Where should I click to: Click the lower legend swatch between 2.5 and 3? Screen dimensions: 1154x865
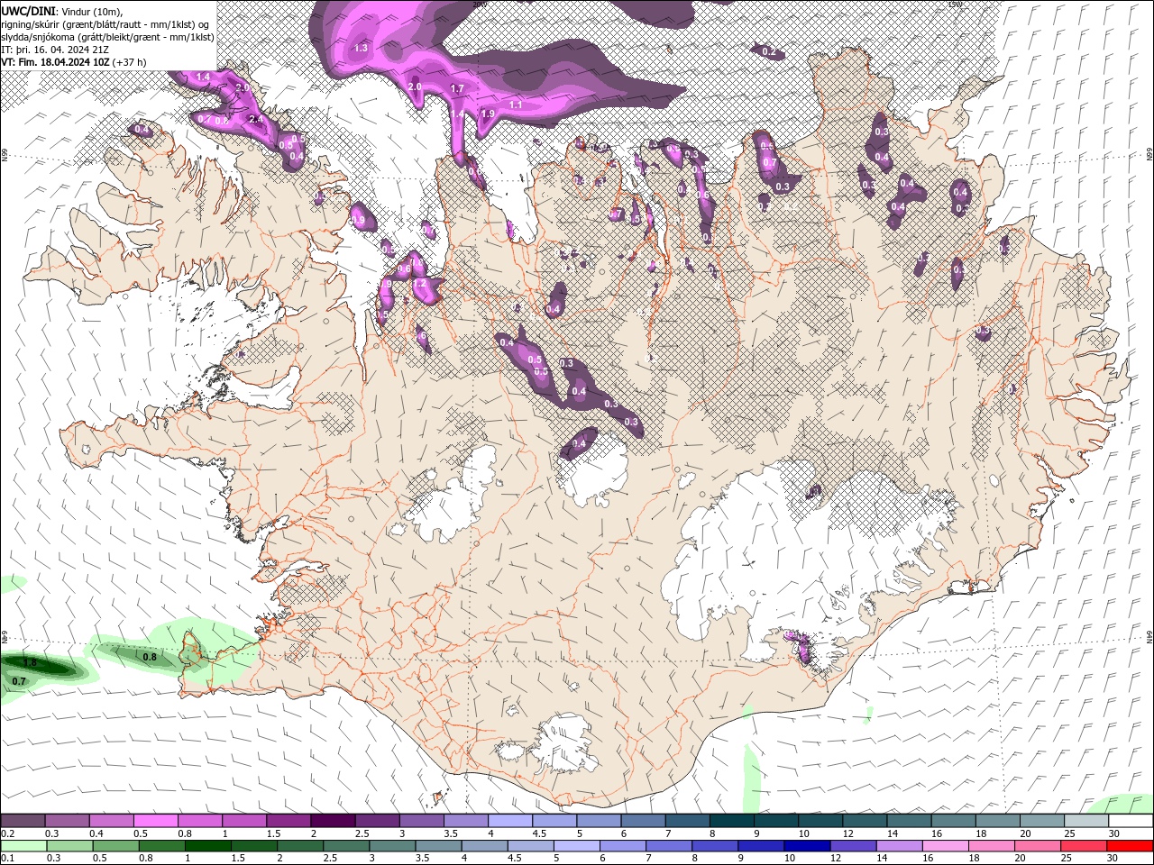[x=347, y=846]
